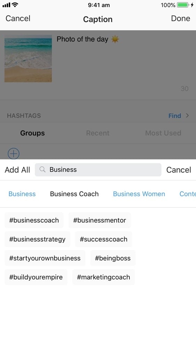The image size is (196, 349).
Task: Tap the Wi-Fi status icon
Action: (x=15, y=5)
